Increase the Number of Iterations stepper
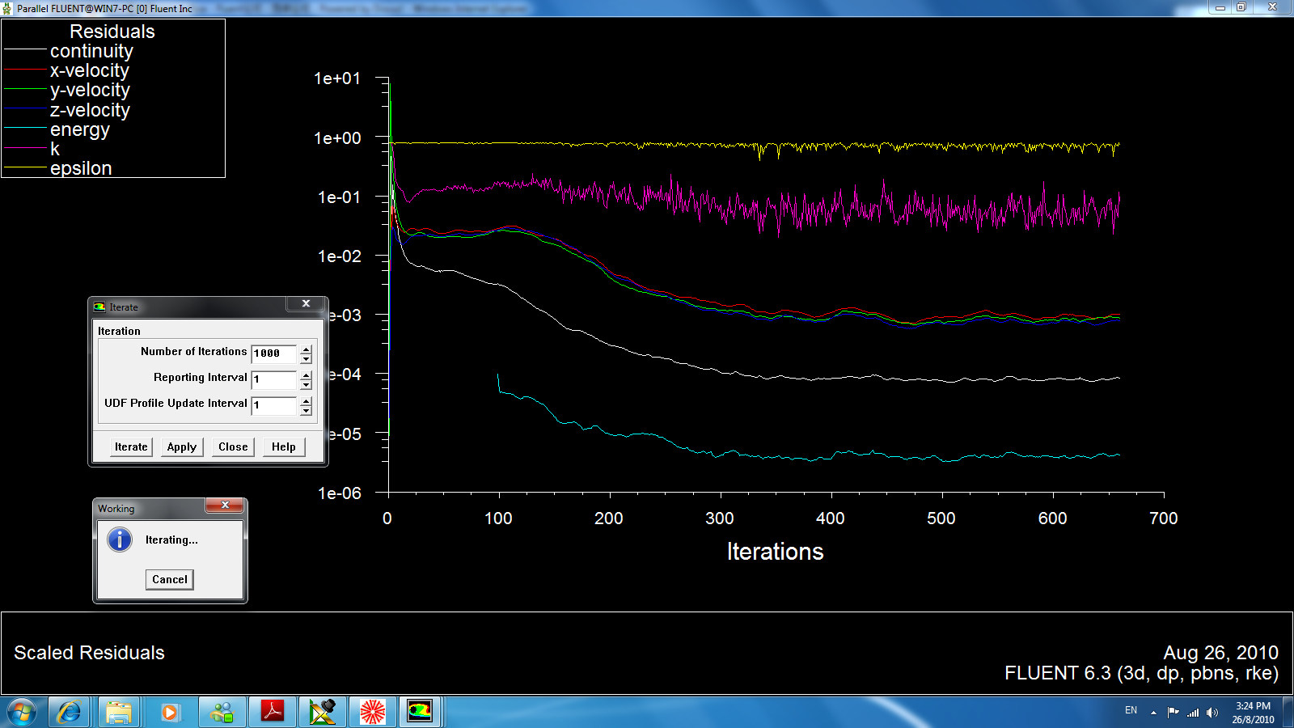 306,349
